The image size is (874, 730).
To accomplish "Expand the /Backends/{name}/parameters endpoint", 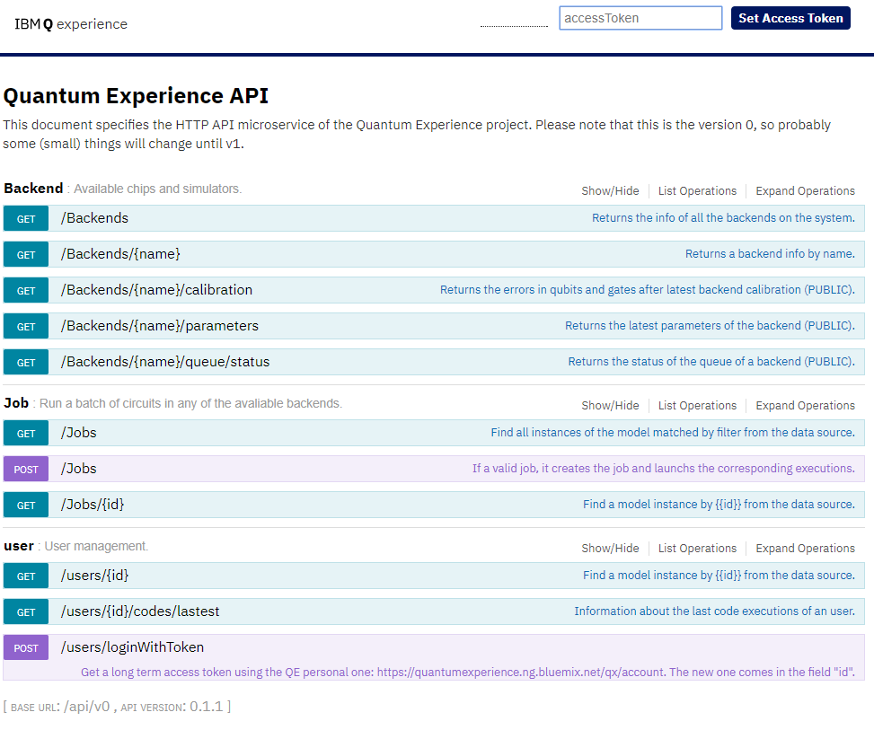I will (159, 325).
